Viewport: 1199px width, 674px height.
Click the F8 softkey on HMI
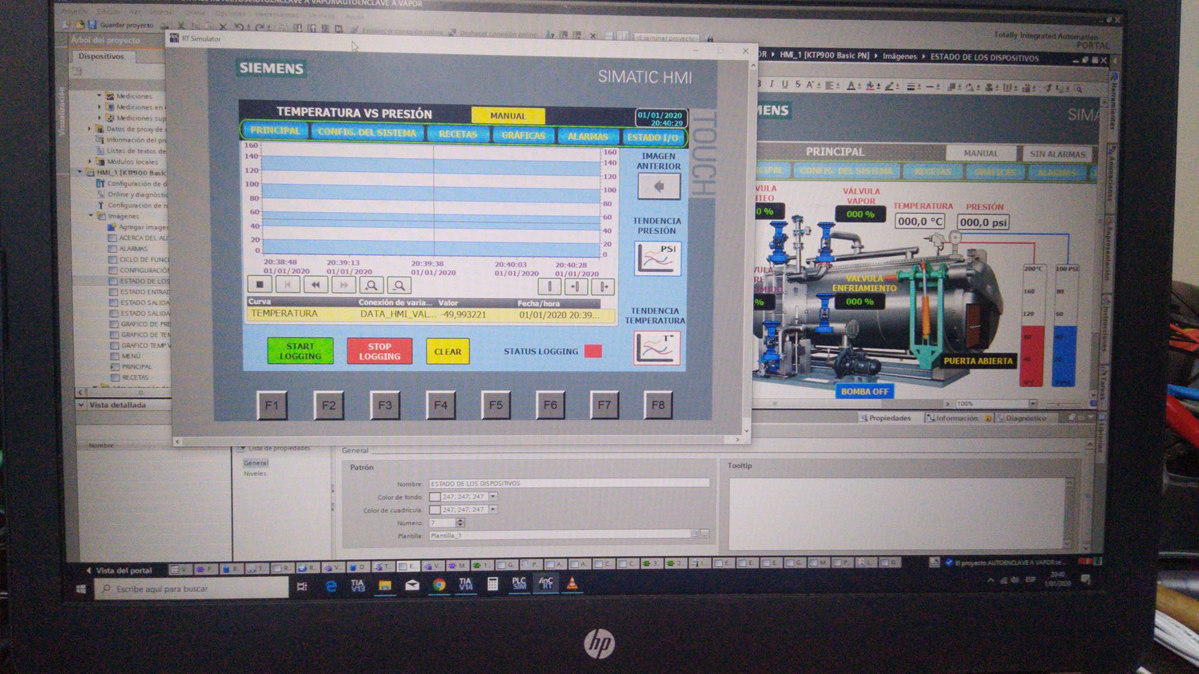pos(658,405)
